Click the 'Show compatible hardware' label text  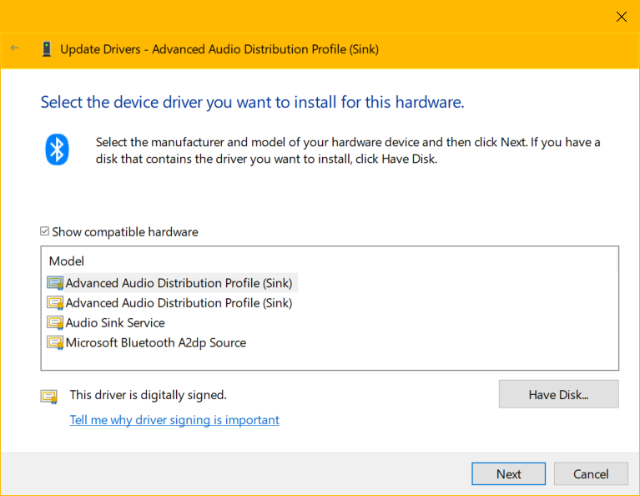[125, 232]
